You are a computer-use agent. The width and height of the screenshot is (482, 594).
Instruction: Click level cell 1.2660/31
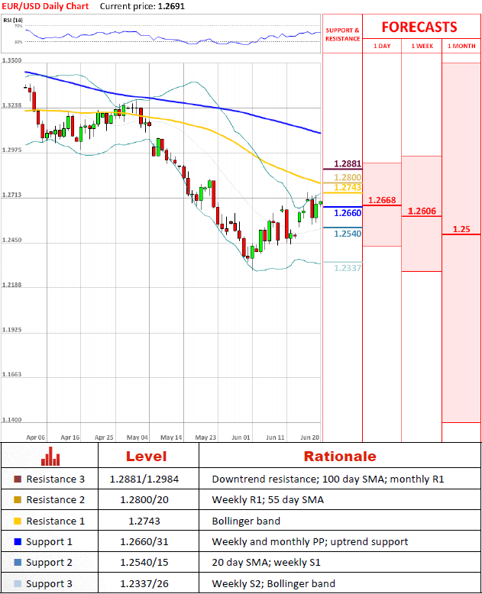coord(144,542)
